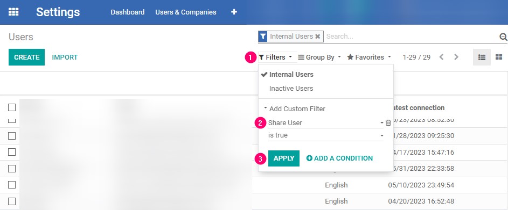
Task: Click the 04/20/2023 16:52:48 cell
Action: pos(421,201)
